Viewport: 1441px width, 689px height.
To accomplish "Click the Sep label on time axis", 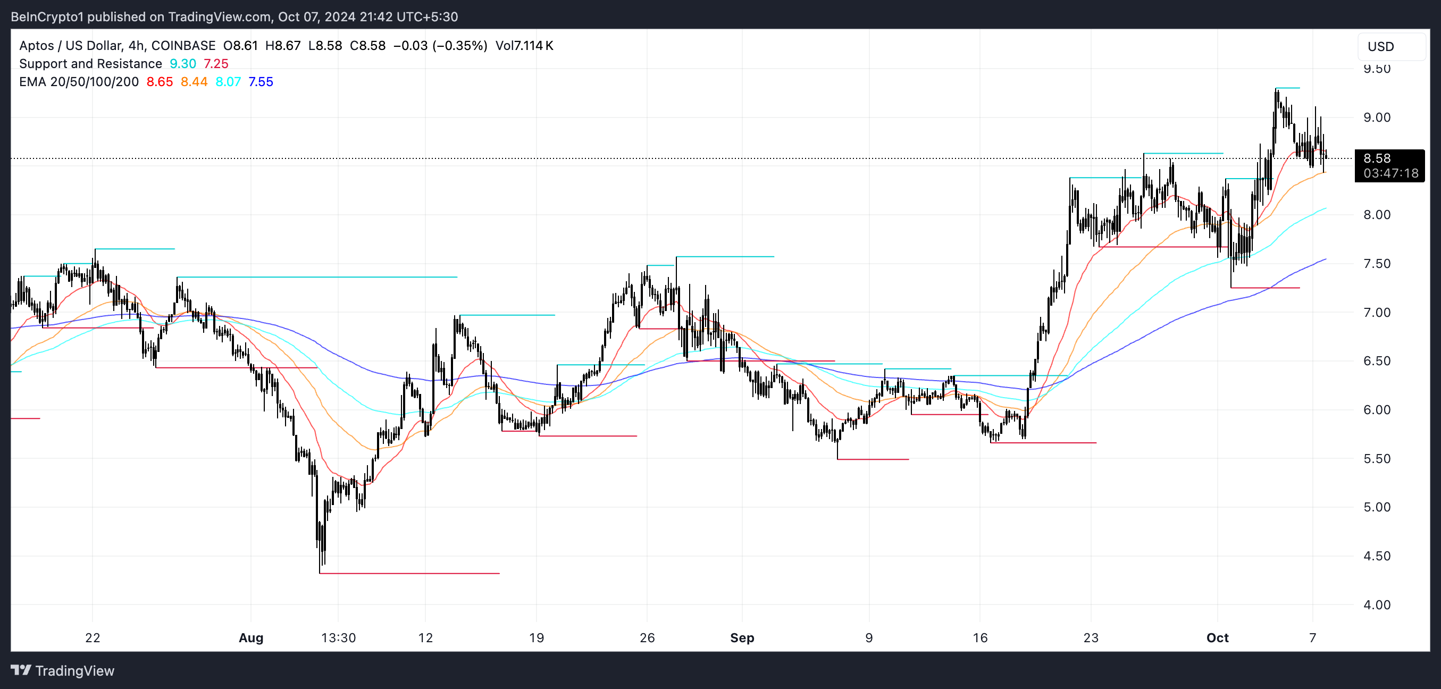I will [x=742, y=637].
